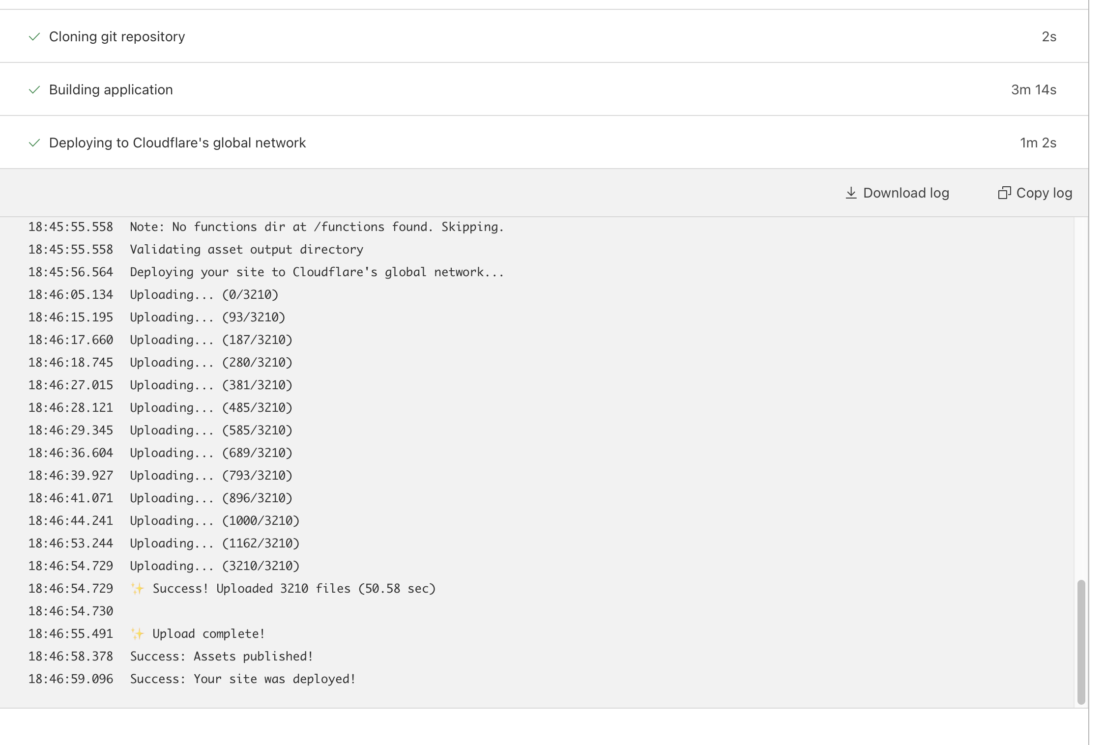Click the 'No functions dir' note line

317,227
